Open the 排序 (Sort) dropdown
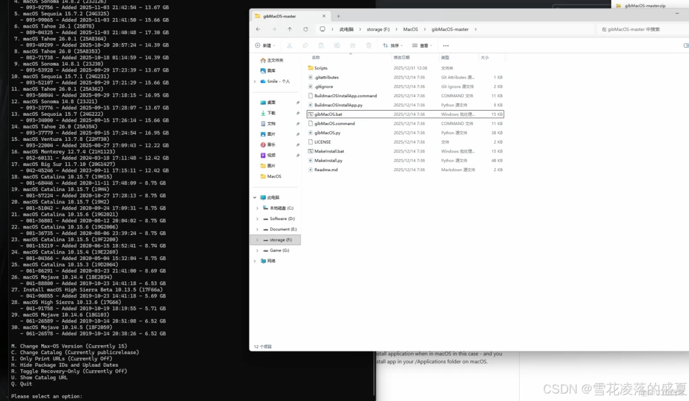 pos(393,46)
